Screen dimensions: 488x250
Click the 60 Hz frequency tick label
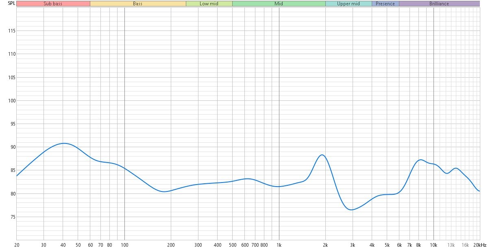[x=90, y=245]
